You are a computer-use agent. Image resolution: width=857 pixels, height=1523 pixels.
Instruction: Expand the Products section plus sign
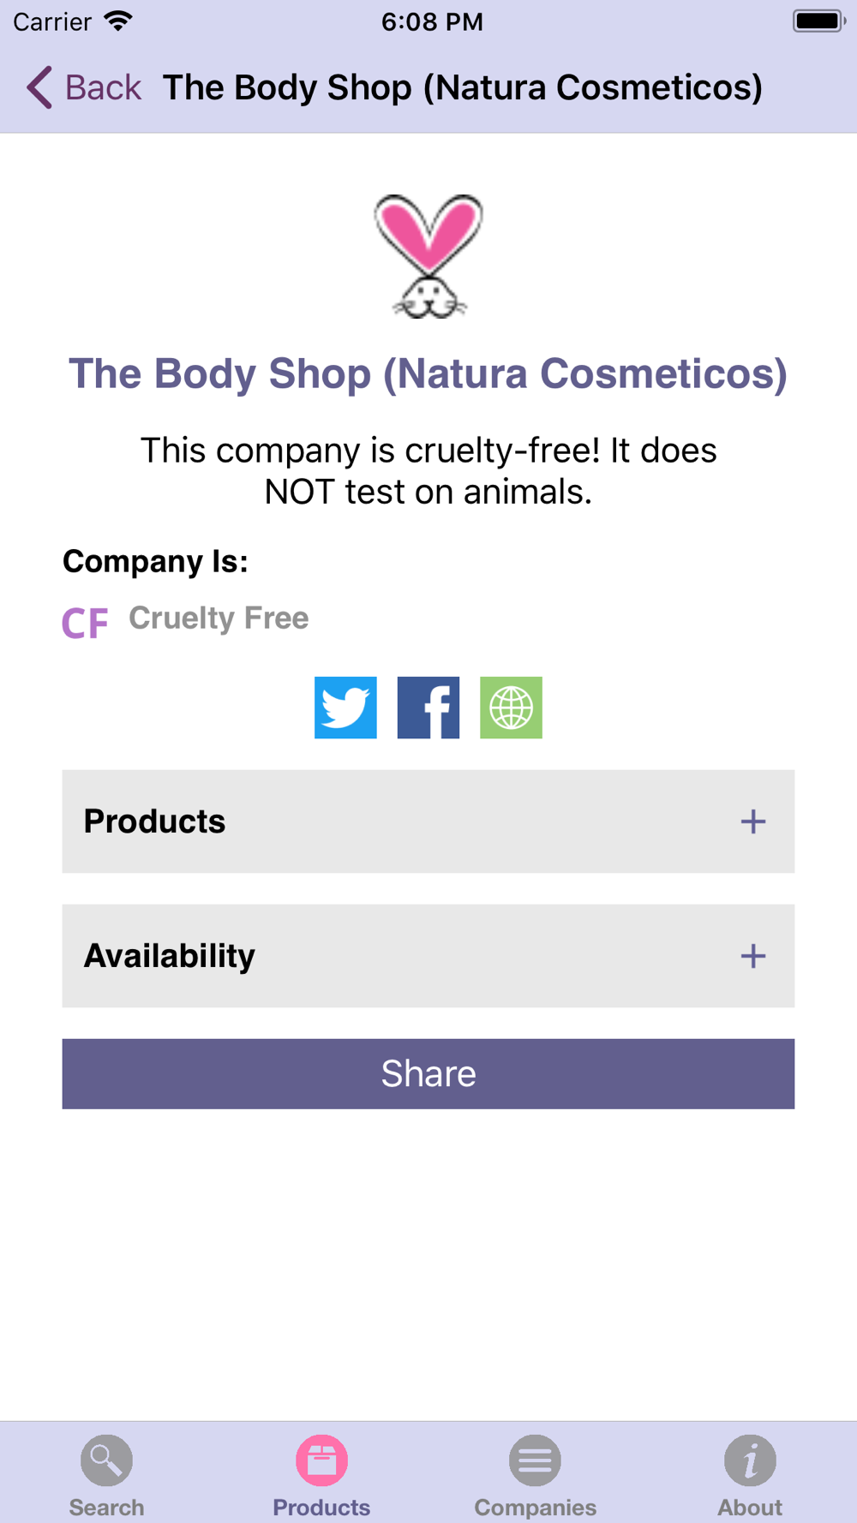pyautogui.click(x=753, y=821)
